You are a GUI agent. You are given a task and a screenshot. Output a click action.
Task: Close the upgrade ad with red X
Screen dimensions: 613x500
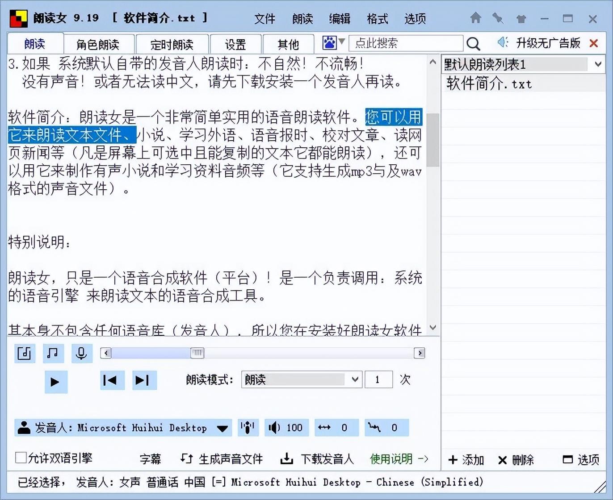coord(594,43)
